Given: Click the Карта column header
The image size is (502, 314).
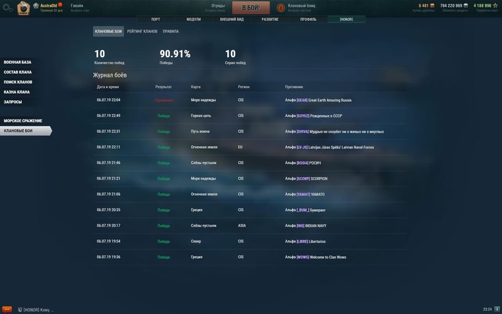Looking at the screenshot, I should point(196,87).
